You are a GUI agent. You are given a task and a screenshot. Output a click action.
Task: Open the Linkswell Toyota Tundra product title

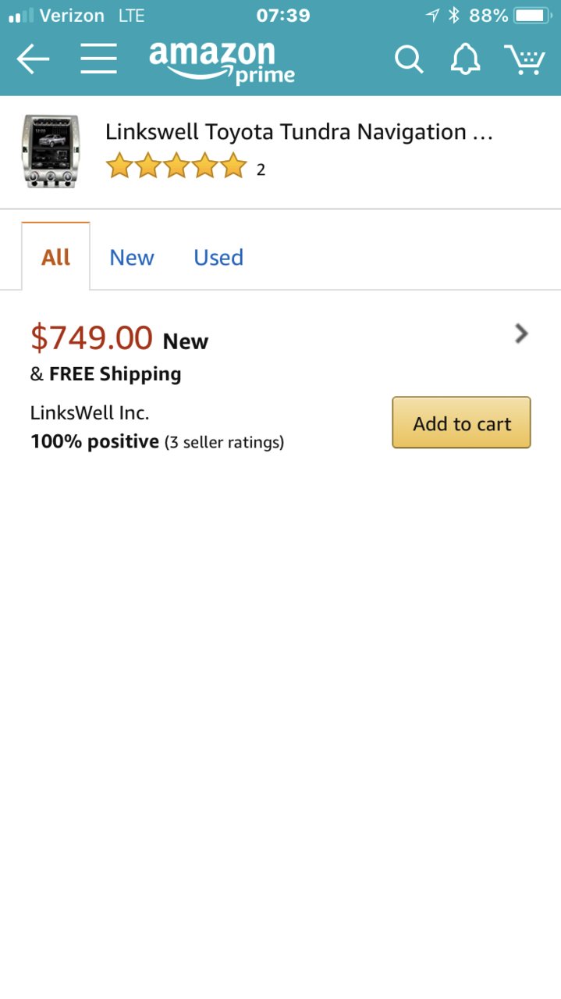click(299, 132)
